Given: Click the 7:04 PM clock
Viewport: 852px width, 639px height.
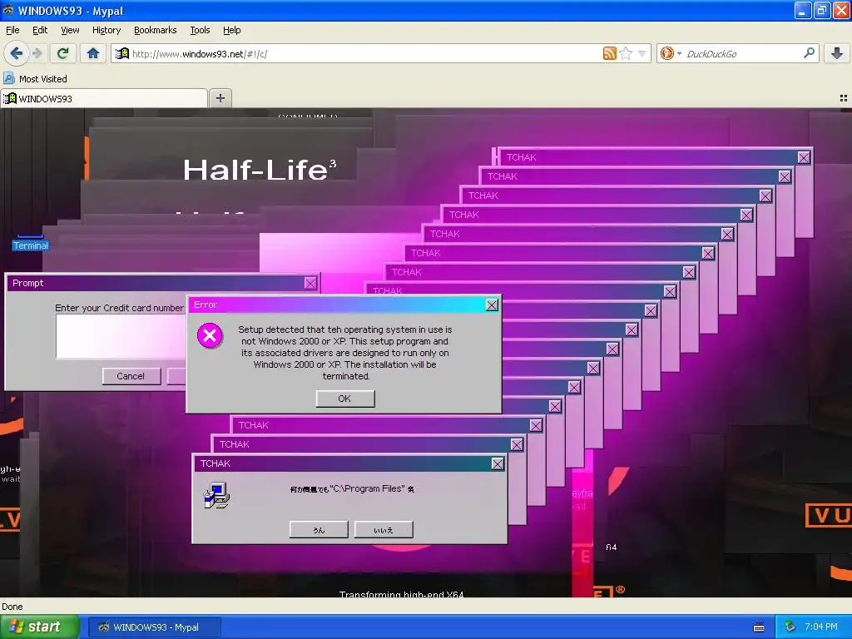Looking at the screenshot, I should pyautogui.click(x=821, y=627).
